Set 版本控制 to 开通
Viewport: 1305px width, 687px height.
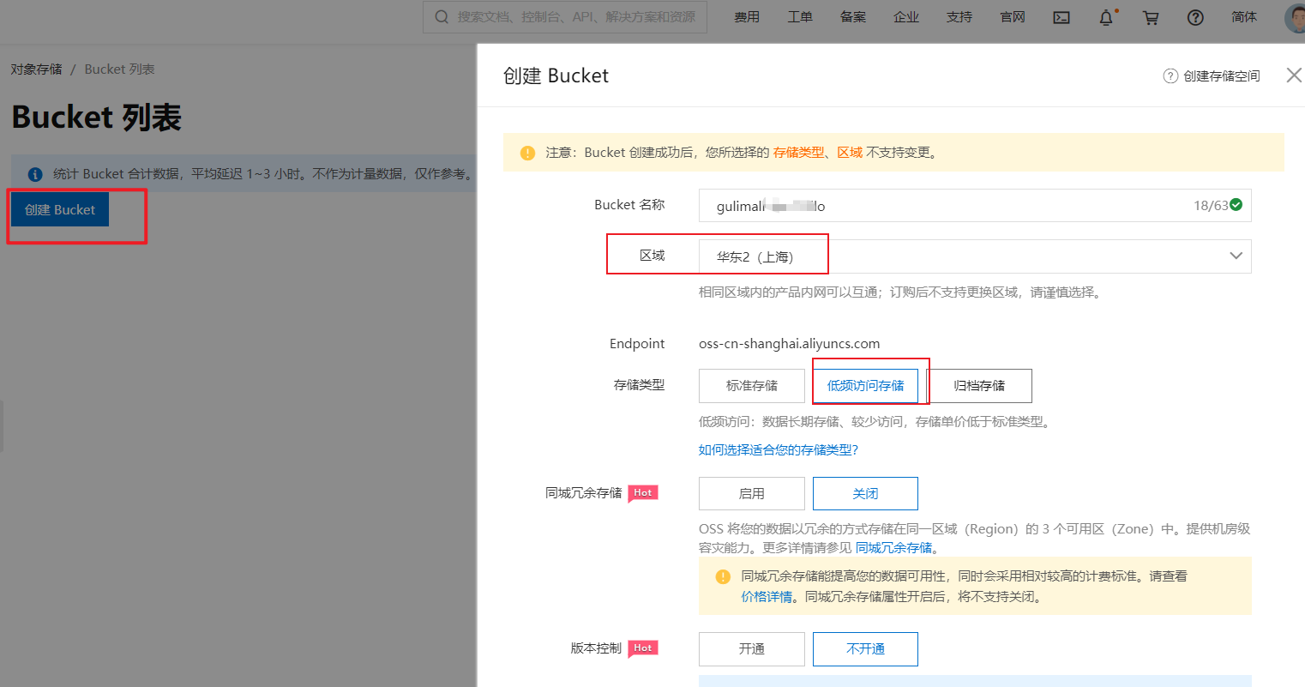752,649
